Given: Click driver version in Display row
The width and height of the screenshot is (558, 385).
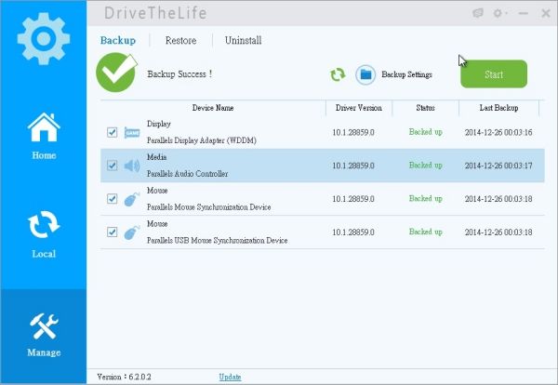Looking at the screenshot, I should click(353, 132).
